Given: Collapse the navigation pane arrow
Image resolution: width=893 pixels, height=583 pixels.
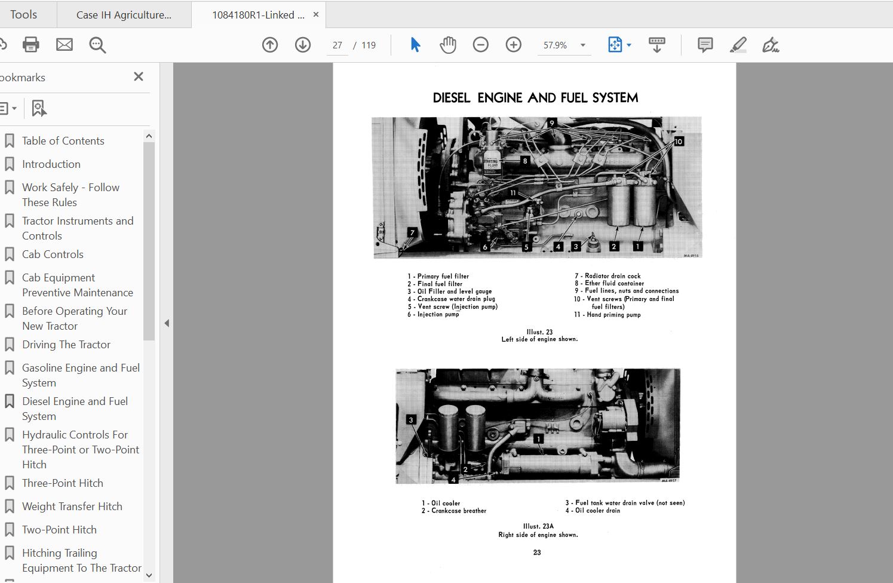Looking at the screenshot, I should pyautogui.click(x=167, y=323).
